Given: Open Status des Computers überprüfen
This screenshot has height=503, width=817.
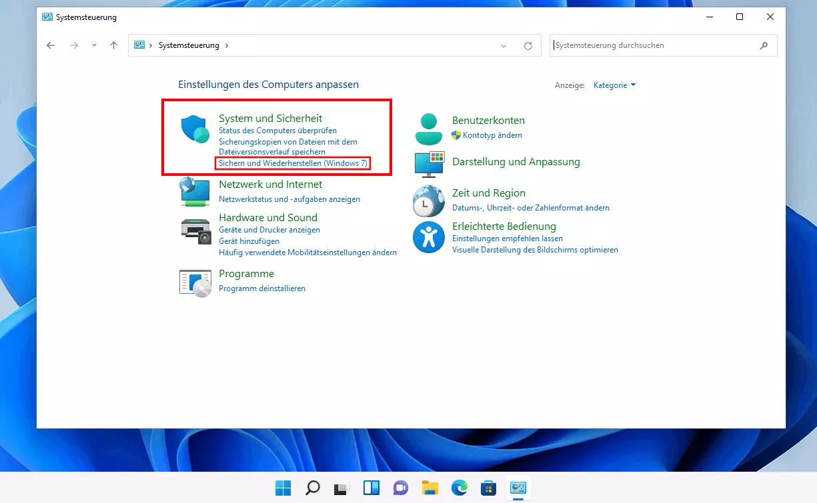Looking at the screenshot, I should (277, 131).
